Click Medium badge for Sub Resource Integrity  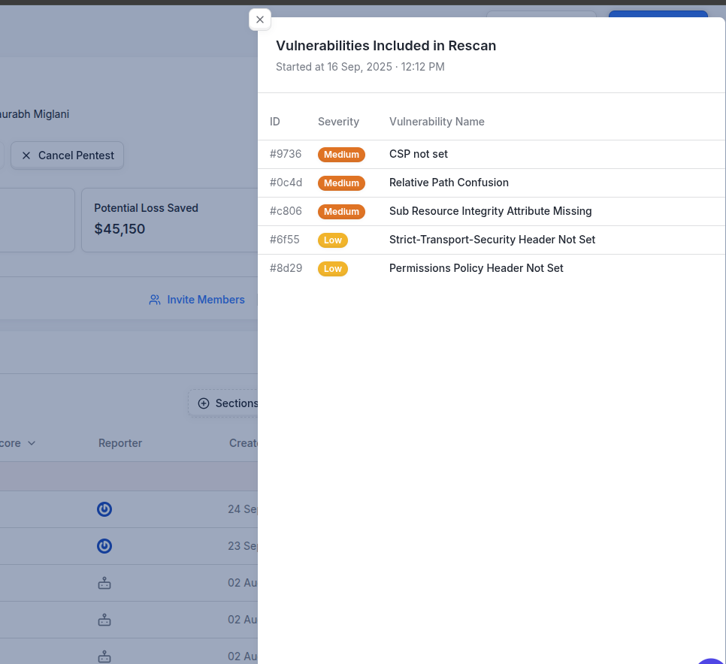click(341, 212)
